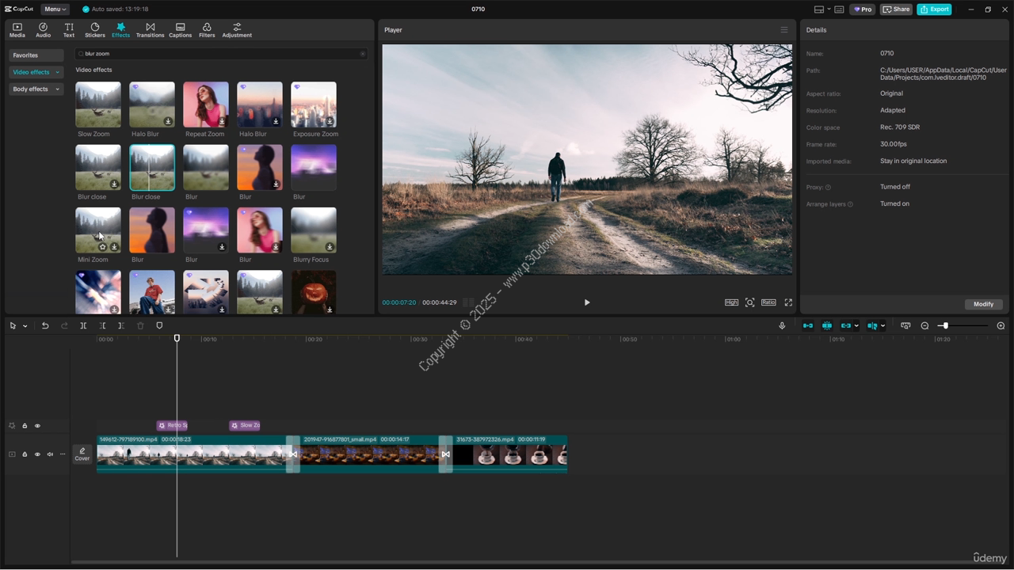Download the Blurry Focus effect
Screen dimensions: 1014x570
pyautogui.click(x=330, y=247)
